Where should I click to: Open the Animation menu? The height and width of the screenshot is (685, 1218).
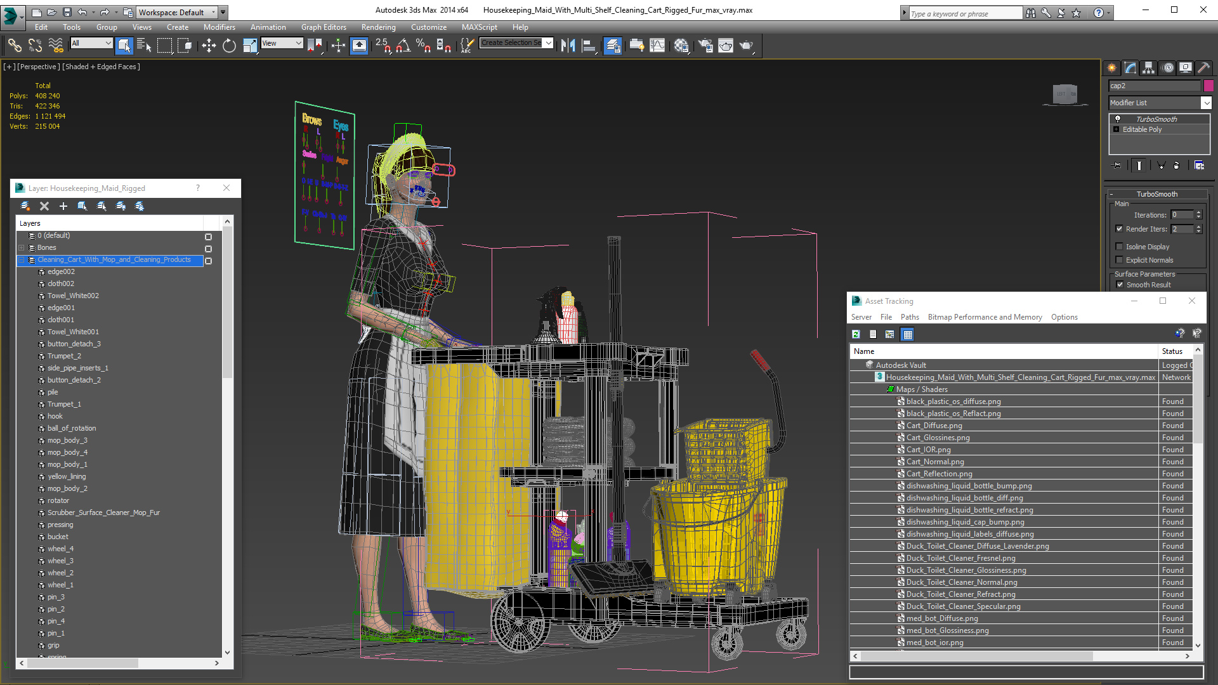tap(268, 27)
